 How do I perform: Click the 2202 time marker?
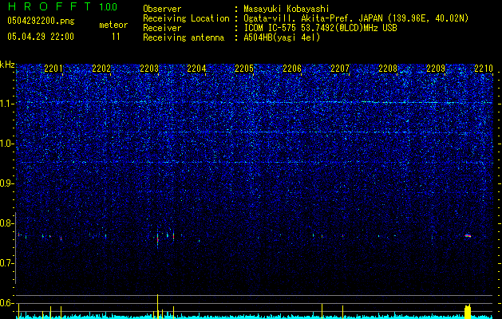(101, 69)
